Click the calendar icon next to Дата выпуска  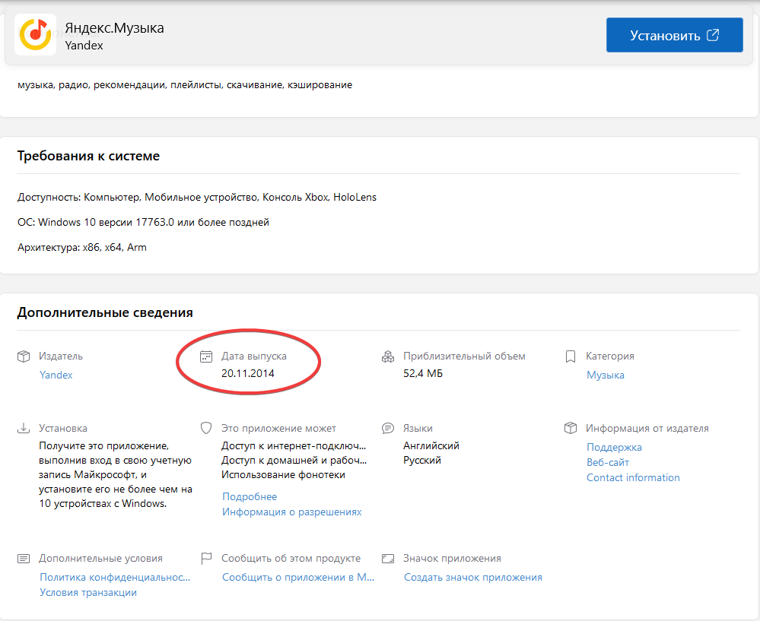pyautogui.click(x=205, y=356)
